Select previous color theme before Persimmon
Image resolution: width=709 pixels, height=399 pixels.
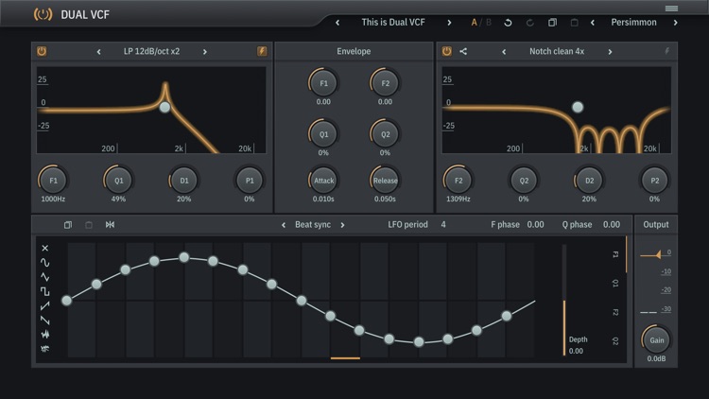[593, 23]
